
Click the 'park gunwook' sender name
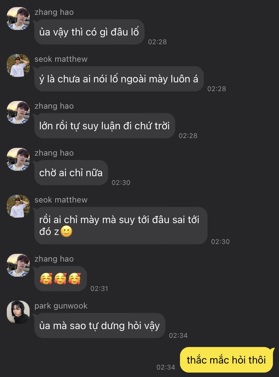61,306
